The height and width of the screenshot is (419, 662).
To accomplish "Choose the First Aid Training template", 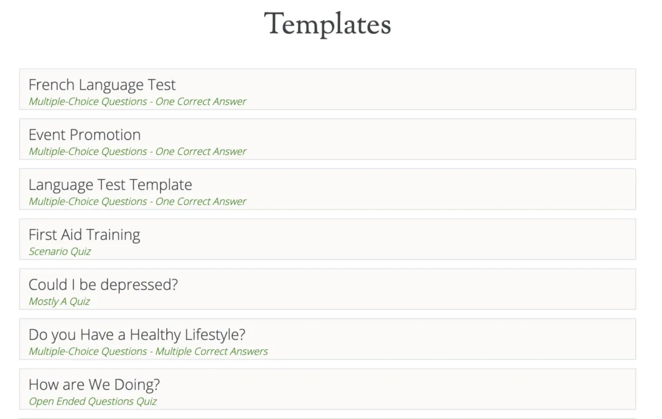I will pos(84,235).
